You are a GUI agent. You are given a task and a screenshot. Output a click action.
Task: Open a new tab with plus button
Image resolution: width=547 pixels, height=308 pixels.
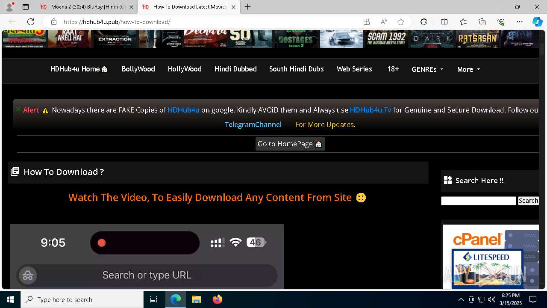pyautogui.click(x=248, y=7)
